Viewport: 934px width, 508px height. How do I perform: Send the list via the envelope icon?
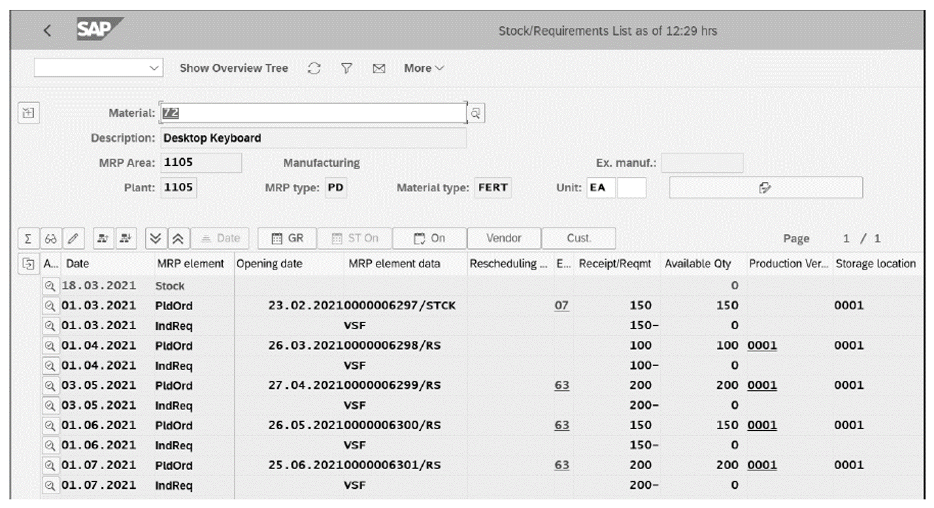tap(379, 68)
